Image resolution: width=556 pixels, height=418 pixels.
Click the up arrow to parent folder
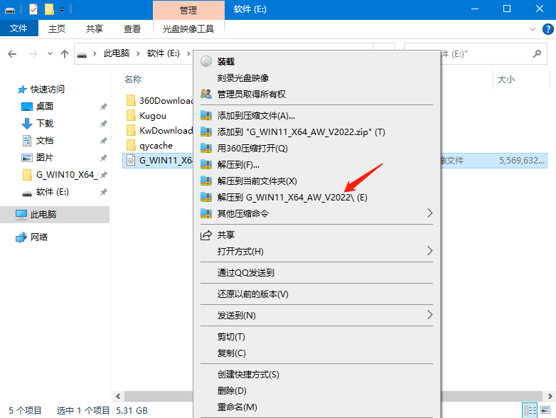pyautogui.click(x=65, y=54)
